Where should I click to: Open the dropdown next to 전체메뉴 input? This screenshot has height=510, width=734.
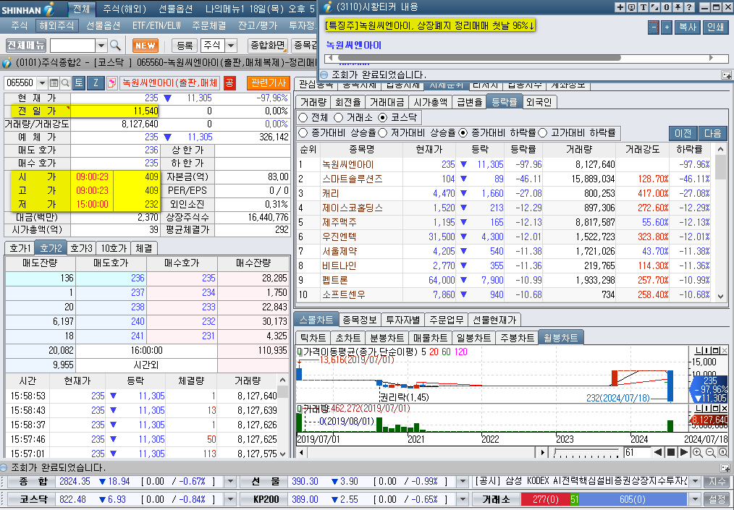101,46
